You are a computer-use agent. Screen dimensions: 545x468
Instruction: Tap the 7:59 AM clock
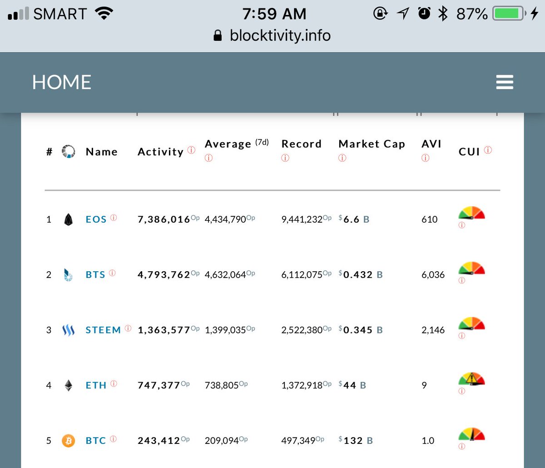(x=274, y=14)
